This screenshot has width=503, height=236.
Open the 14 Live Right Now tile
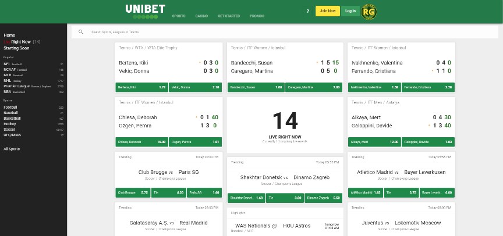[285, 125]
